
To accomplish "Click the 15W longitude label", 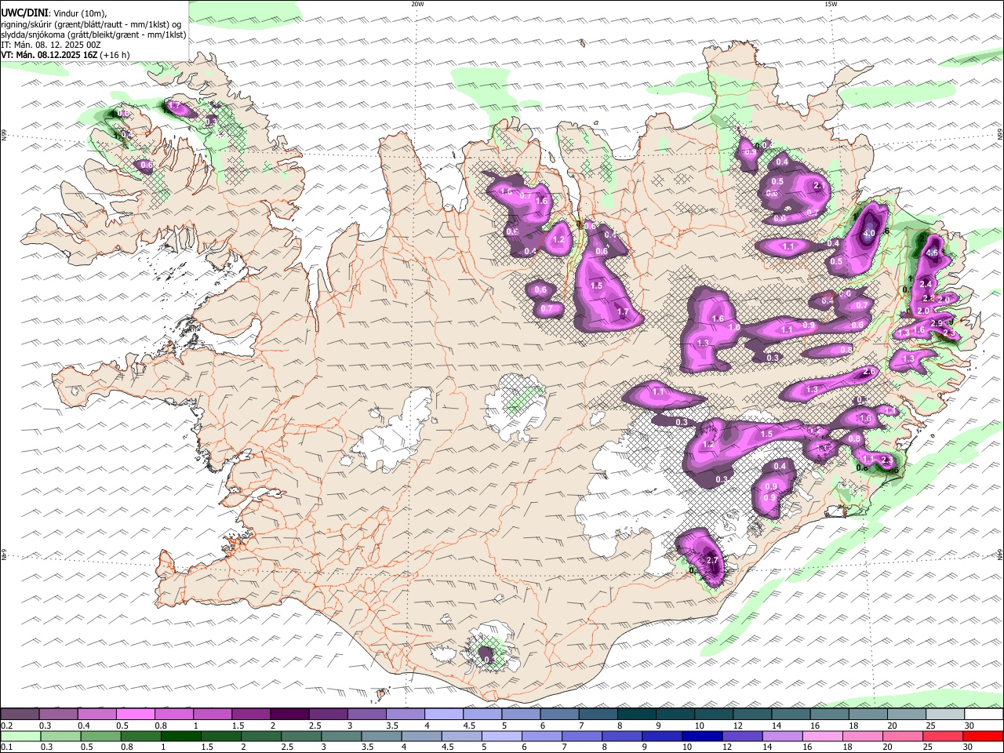I will pos(831,4).
